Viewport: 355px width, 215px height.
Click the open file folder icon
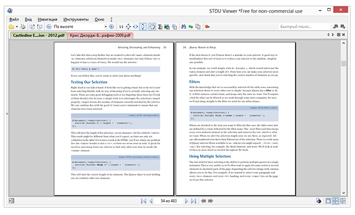click(12, 27)
